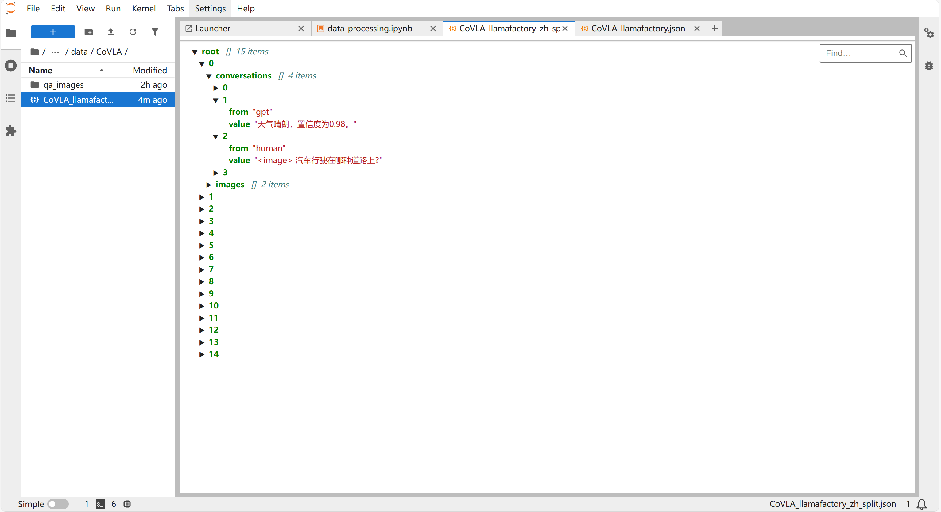Toggle the file filter funnel icon
Viewport: 941px width, 512px height.
pyautogui.click(x=155, y=32)
